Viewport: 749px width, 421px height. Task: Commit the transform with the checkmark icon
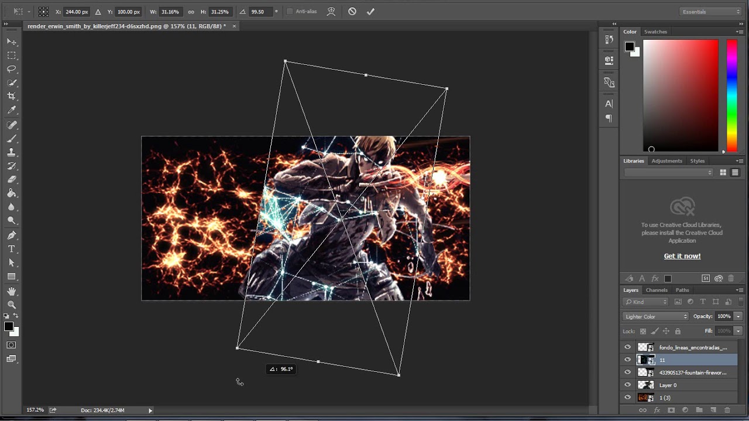coord(370,12)
